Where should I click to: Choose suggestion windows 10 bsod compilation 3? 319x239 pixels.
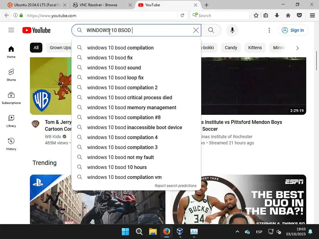click(x=136, y=147)
